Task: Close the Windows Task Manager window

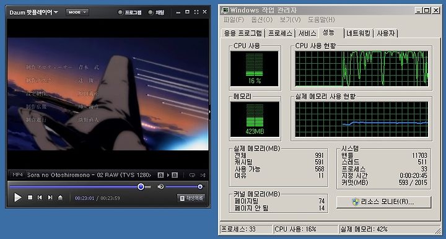Action: (x=436, y=11)
